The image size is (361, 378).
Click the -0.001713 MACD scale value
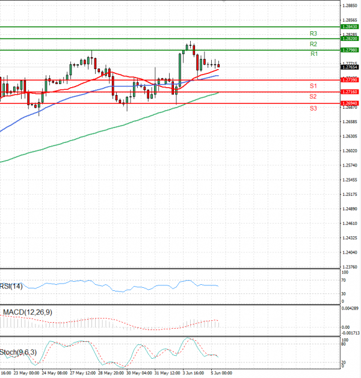pos(350,333)
